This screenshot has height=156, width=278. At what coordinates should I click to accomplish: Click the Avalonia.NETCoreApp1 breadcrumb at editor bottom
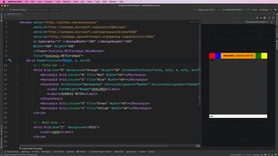click(31, 149)
